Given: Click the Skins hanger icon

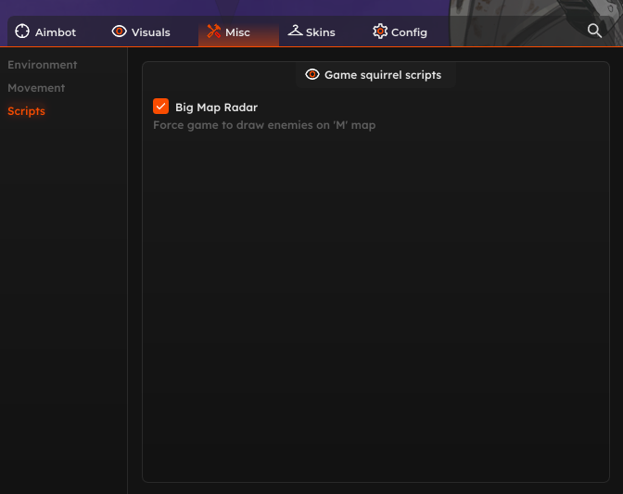Looking at the screenshot, I should coord(295,31).
